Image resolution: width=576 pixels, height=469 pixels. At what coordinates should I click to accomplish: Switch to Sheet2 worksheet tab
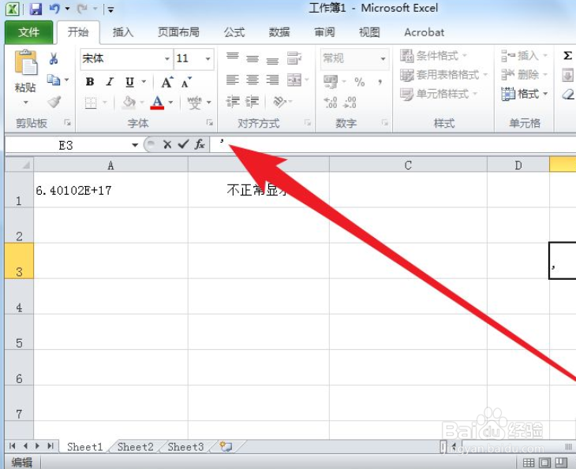(x=135, y=447)
